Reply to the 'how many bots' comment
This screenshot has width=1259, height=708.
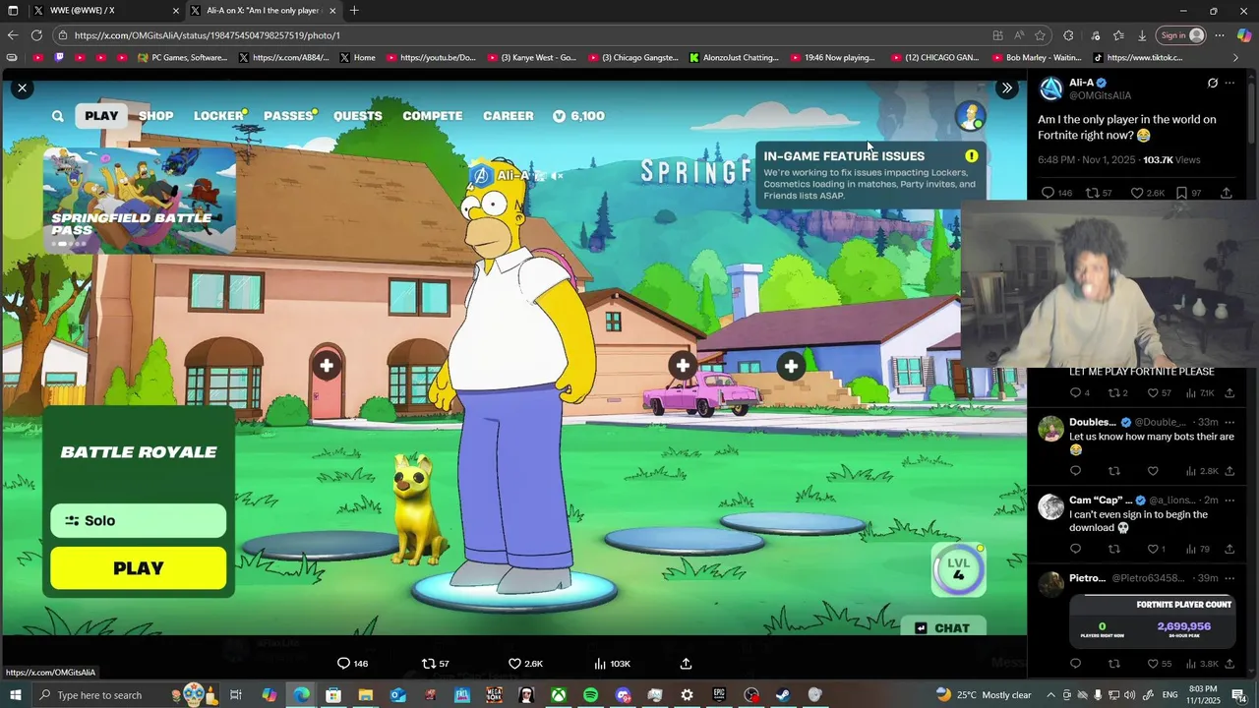[1075, 471]
